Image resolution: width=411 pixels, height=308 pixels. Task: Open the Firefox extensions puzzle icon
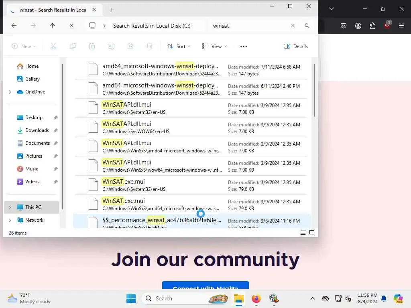point(372,26)
